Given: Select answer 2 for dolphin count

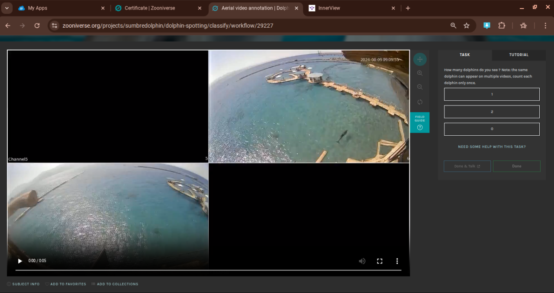Looking at the screenshot, I should [492, 111].
